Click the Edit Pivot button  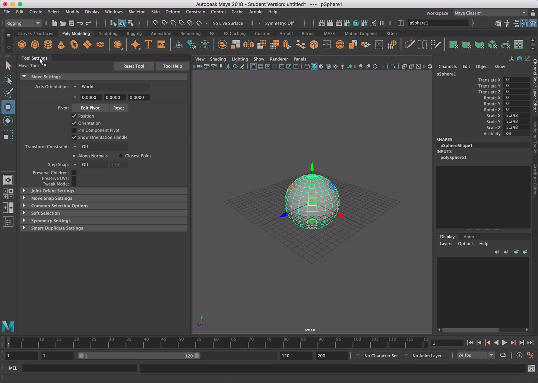coord(90,108)
